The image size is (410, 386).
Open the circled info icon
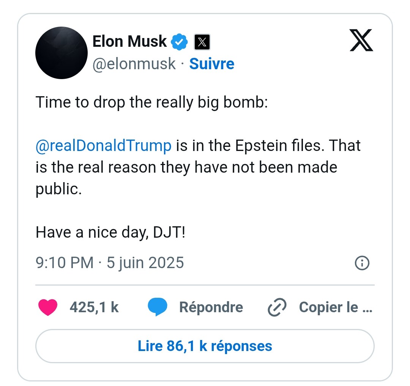[x=362, y=263]
